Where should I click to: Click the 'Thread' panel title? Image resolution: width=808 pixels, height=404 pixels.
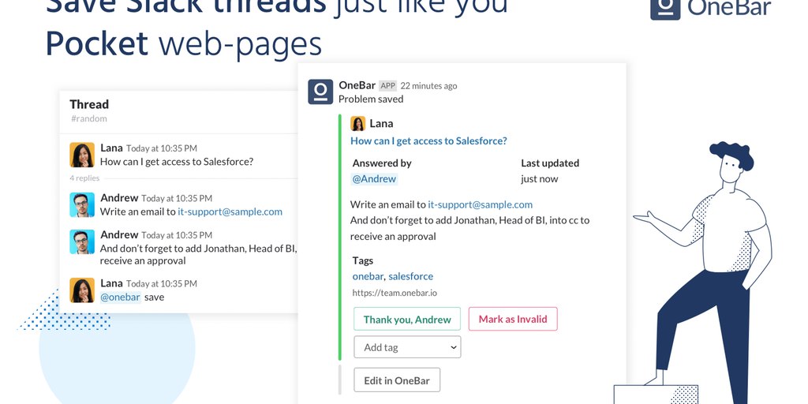pyautogui.click(x=89, y=104)
